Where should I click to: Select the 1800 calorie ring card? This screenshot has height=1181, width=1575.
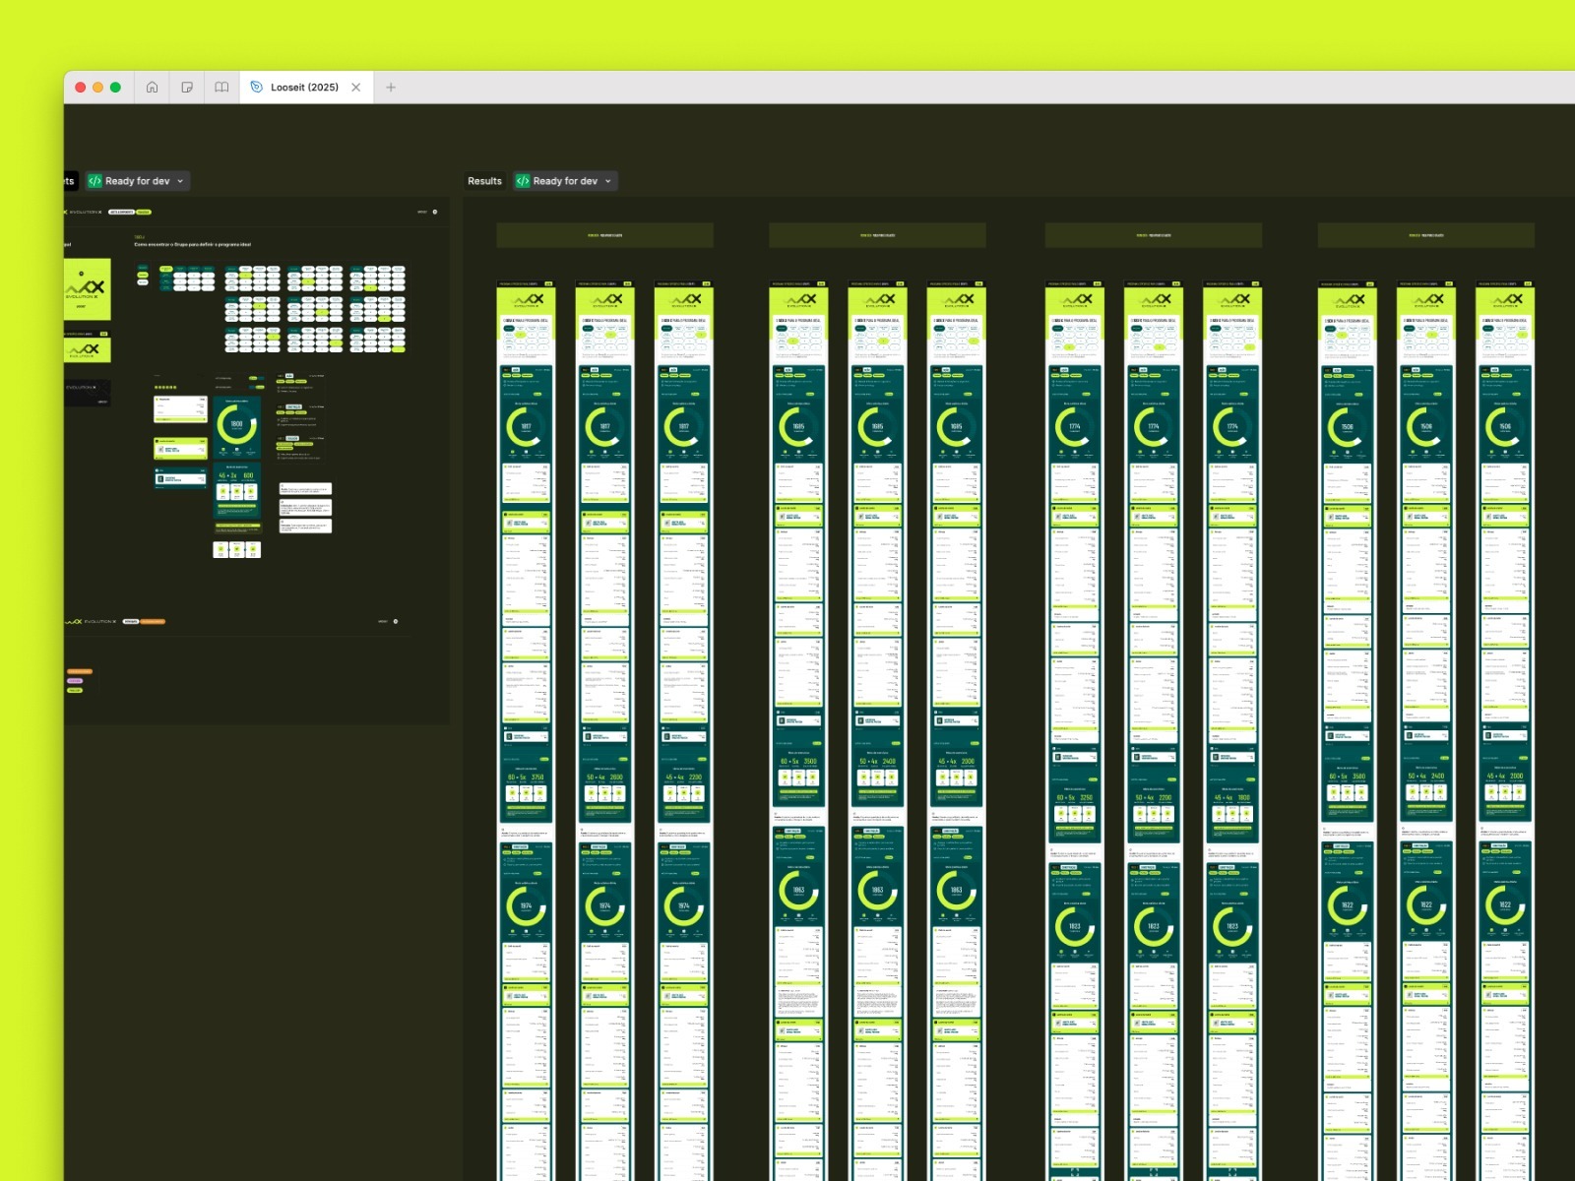point(236,427)
